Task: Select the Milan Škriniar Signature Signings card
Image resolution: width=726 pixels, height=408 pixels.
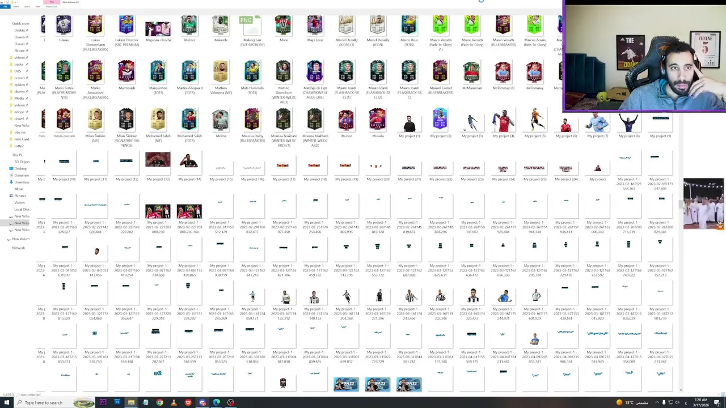Action: pyautogui.click(x=126, y=128)
